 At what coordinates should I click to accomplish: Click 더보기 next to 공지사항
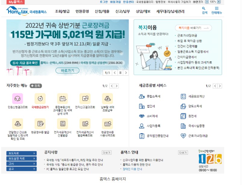(x=107, y=153)
